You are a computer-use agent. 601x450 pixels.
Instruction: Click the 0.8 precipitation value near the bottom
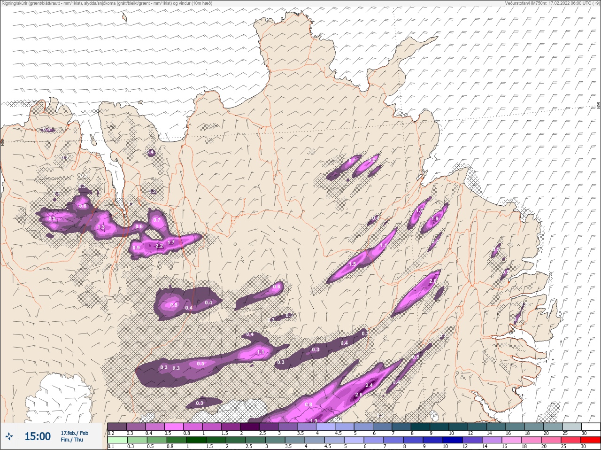(308, 404)
